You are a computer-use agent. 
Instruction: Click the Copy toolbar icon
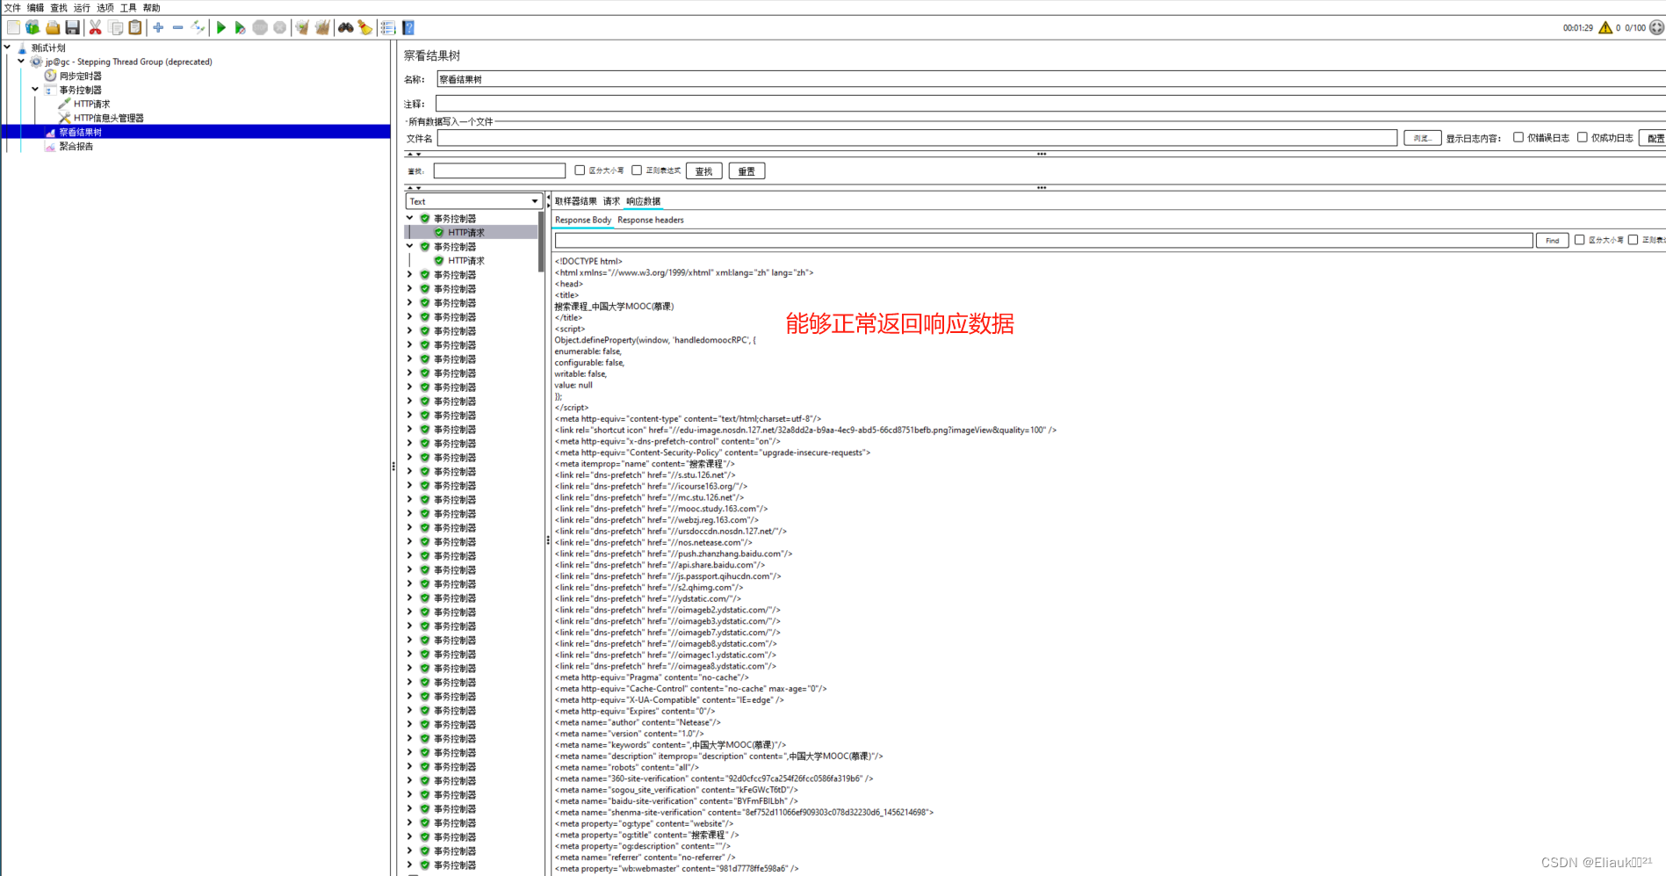click(x=115, y=28)
